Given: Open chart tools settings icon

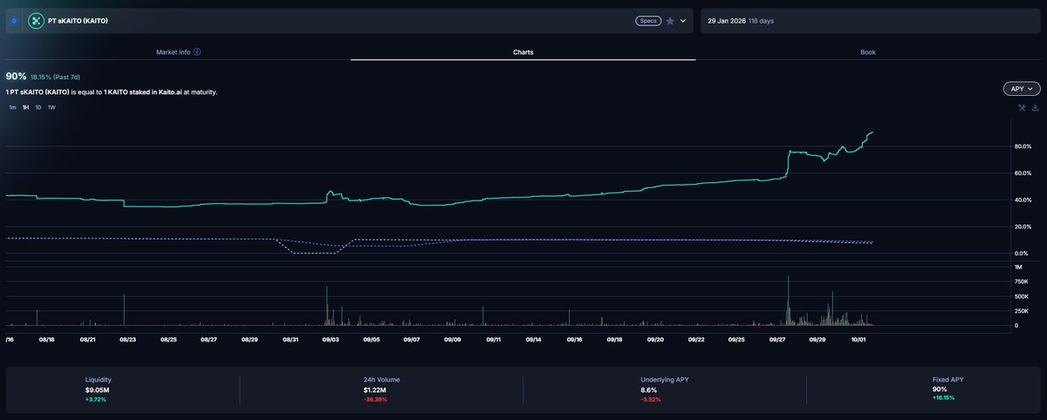Looking at the screenshot, I should pyautogui.click(x=1022, y=108).
